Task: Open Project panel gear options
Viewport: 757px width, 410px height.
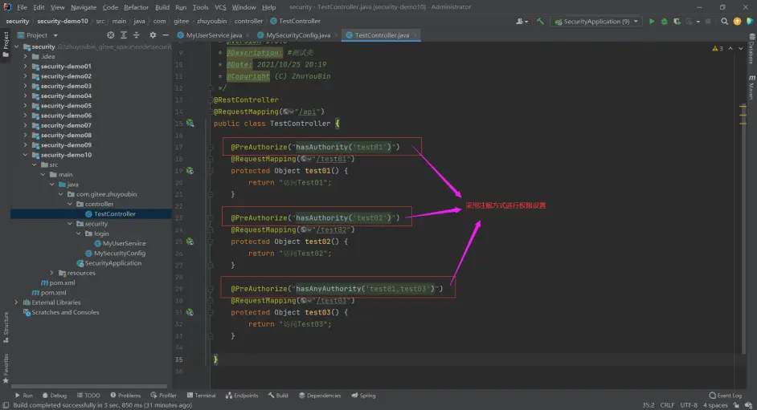Action: pyautogui.click(x=153, y=35)
